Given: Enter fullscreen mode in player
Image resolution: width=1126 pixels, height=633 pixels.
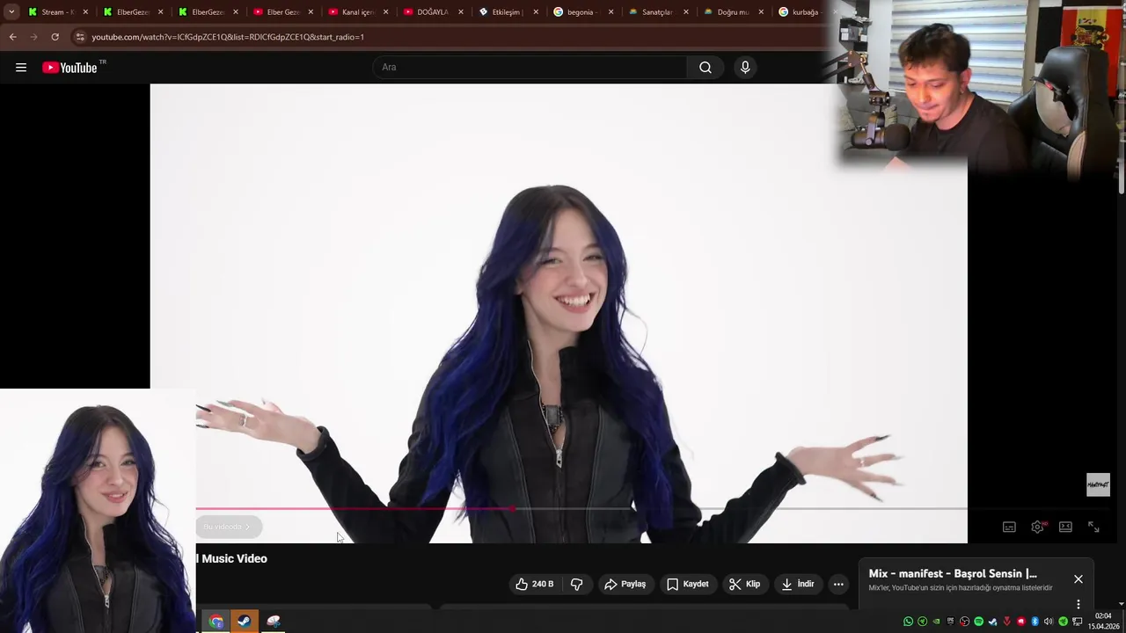Looking at the screenshot, I should coord(1093,527).
